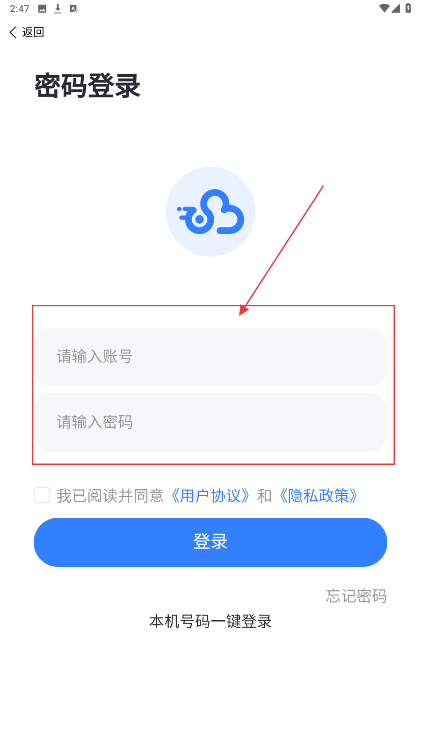Screen dimensions: 421x749
Task: Tap the cellular signal strength icon
Action: 396,8
